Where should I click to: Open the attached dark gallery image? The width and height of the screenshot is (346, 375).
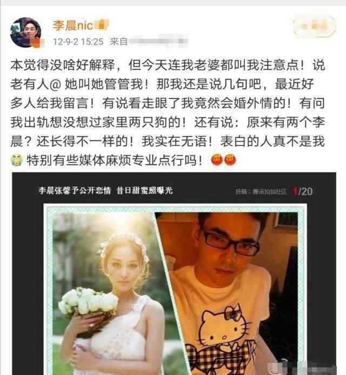tap(174, 273)
